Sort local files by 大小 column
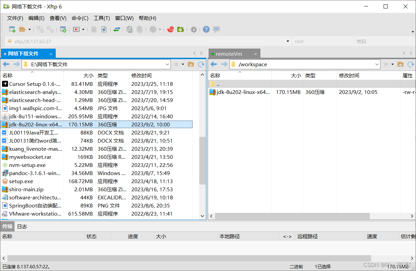Image resolution: width=416 pixels, height=271 pixels. point(79,76)
